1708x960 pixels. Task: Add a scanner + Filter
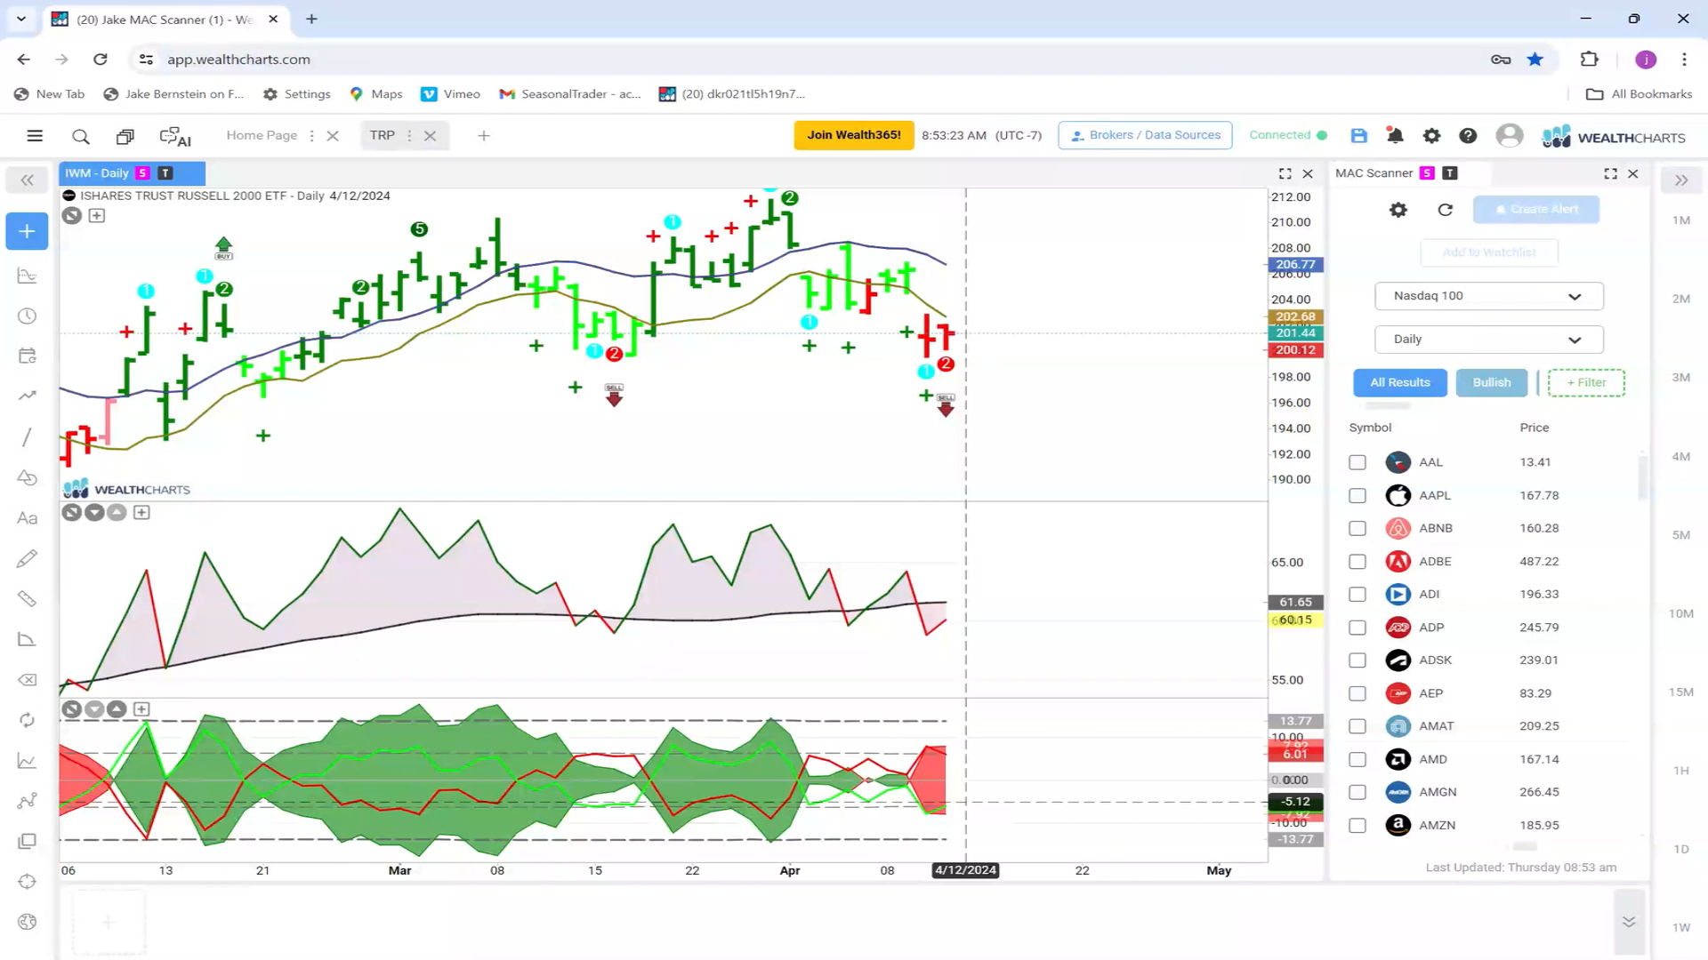coord(1586,383)
